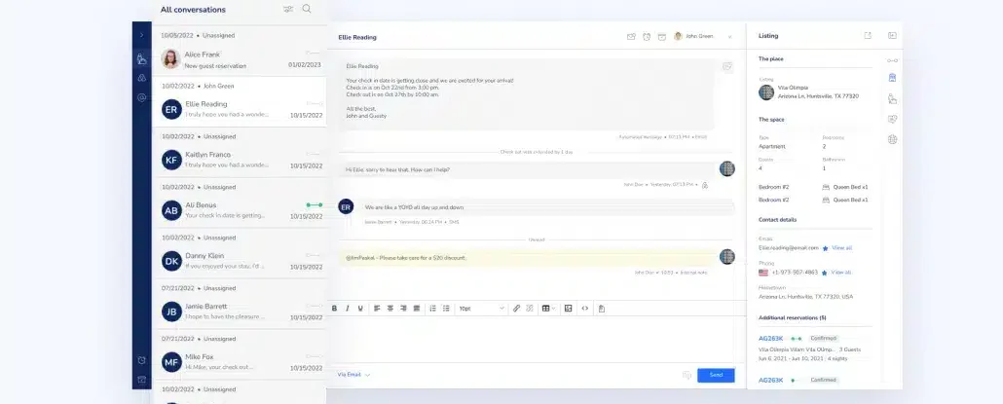1003x404 pixels.
Task: Click the yellow internal note message
Action: tap(526, 258)
